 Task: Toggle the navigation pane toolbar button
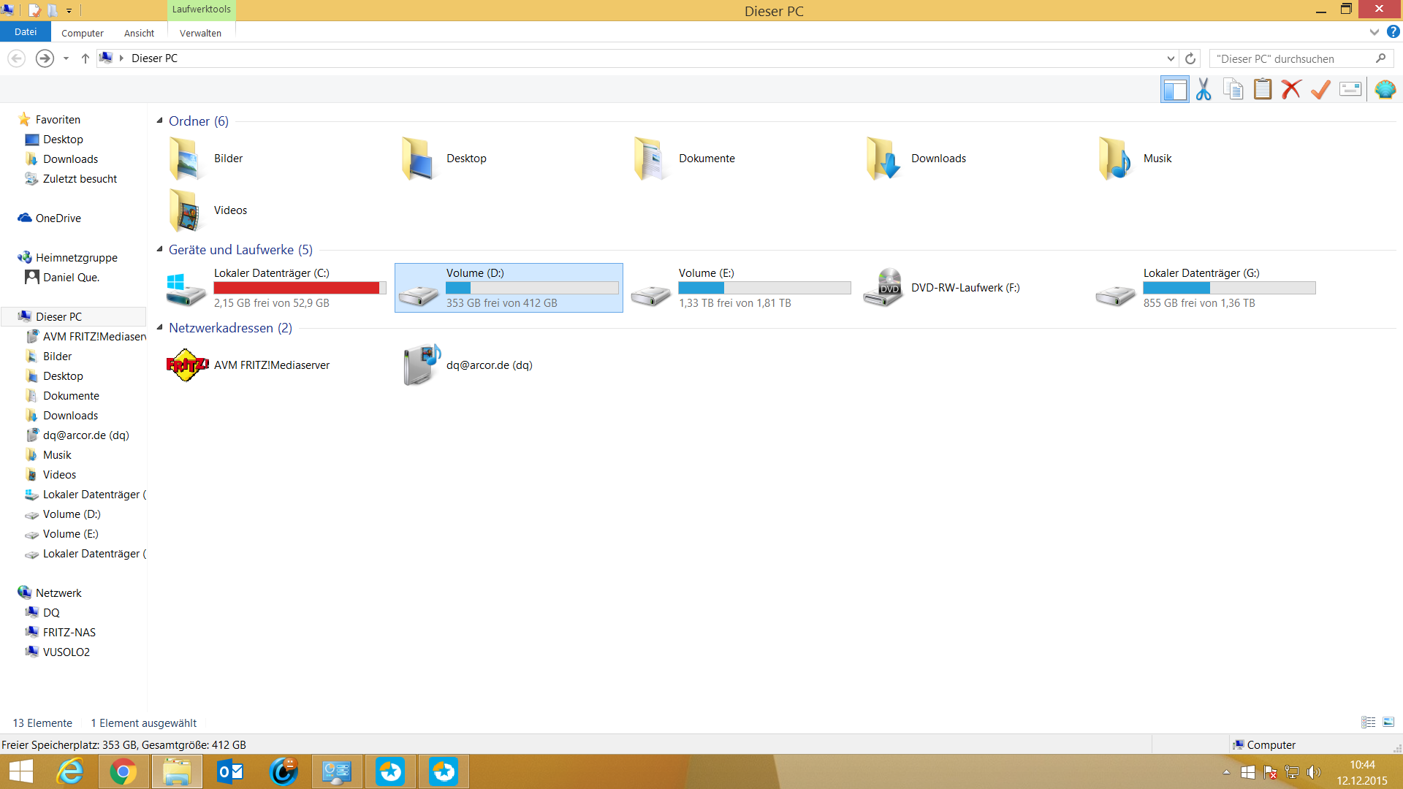click(1174, 89)
